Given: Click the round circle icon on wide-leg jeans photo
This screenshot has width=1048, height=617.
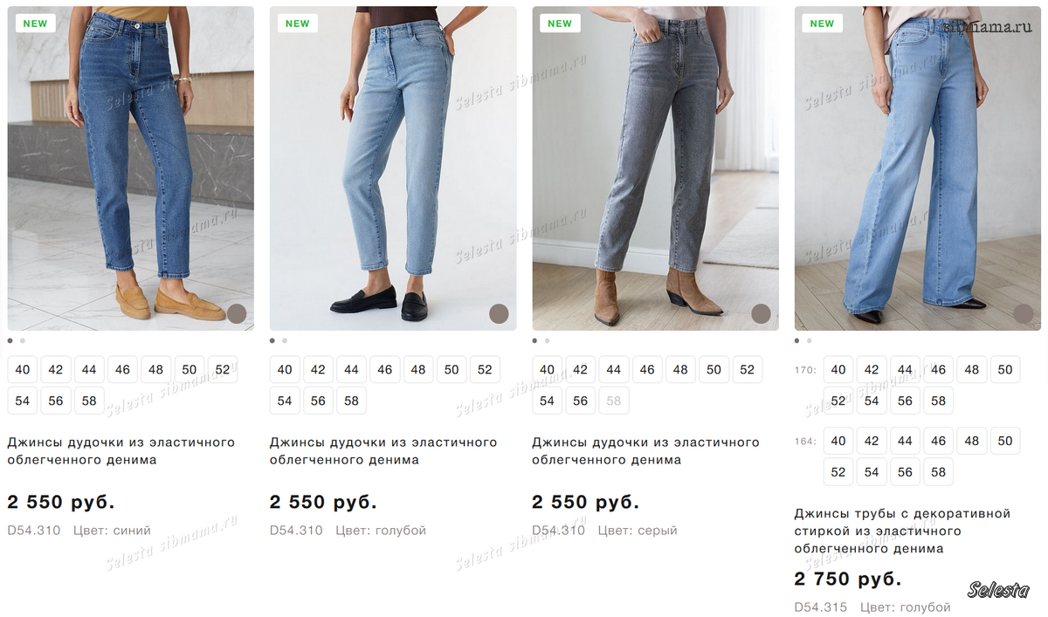Looking at the screenshot, I should pos(1024,314).
